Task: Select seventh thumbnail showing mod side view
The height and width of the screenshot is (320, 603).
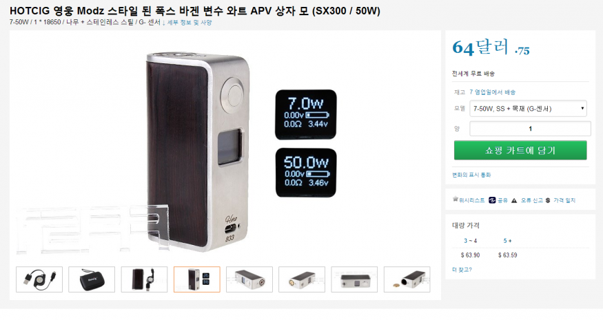Action: tap(354, 279)
